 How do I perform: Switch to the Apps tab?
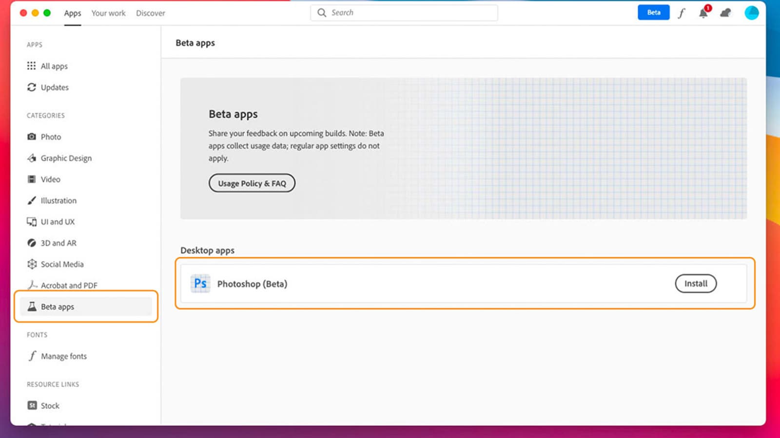[73, 13]
